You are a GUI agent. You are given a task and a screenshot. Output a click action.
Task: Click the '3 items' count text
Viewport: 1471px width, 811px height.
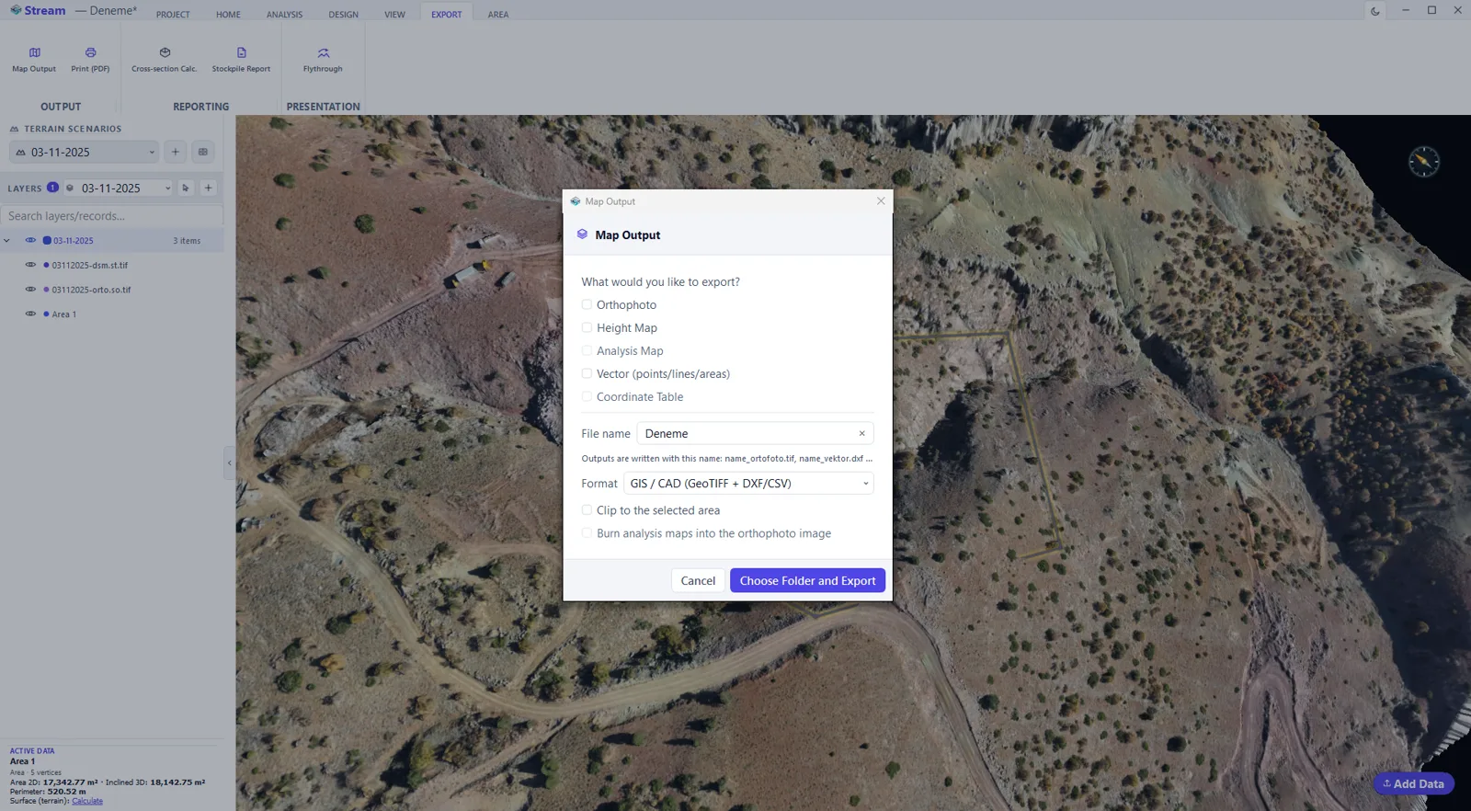[x=187, y=241]
